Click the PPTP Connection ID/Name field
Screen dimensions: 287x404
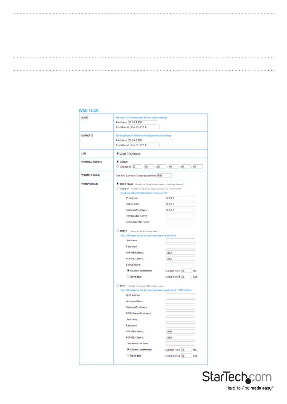180,344
